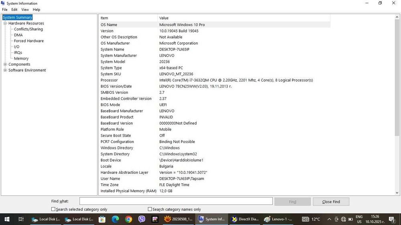401x225 pixels.
Task: Switch to the 20230508_1 image viewer window
Action: [178, 219]
